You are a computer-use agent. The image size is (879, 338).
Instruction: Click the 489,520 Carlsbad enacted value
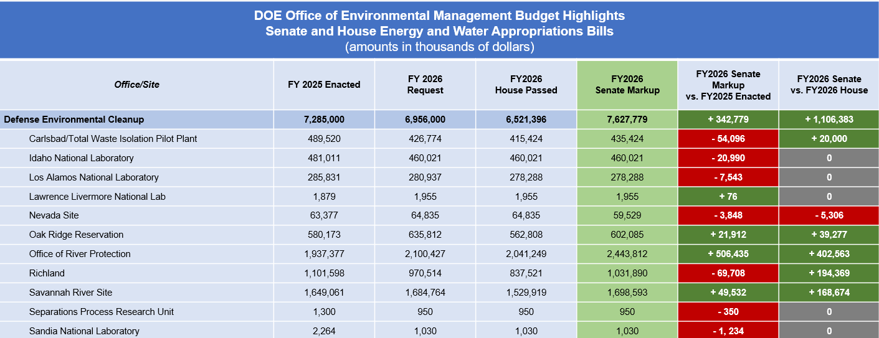(x=324, y=139)
